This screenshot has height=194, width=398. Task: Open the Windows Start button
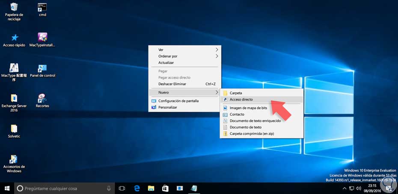(x=7, y=188)
